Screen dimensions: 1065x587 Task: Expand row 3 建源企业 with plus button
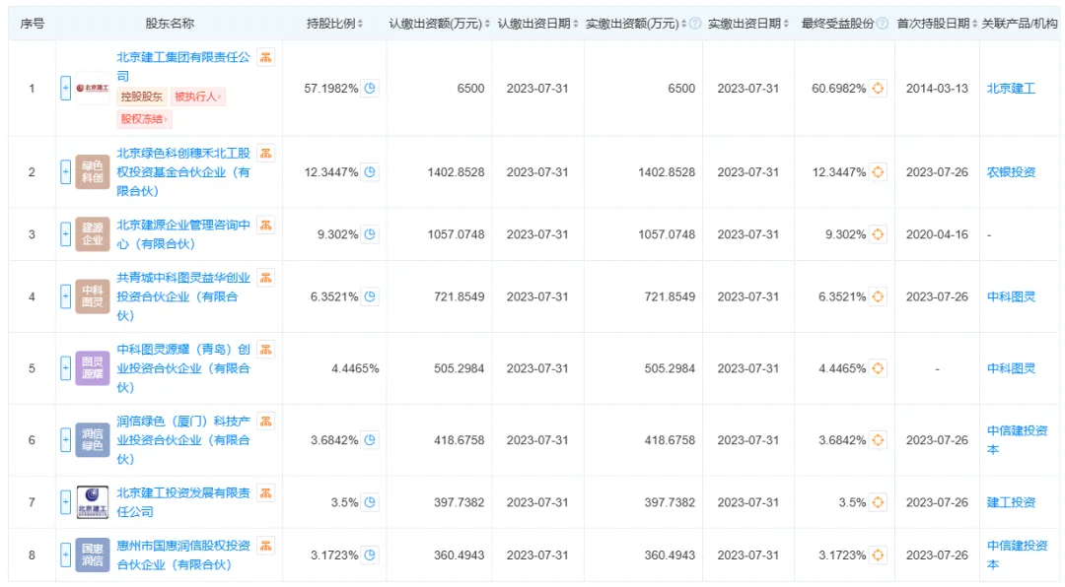(65, 234)
